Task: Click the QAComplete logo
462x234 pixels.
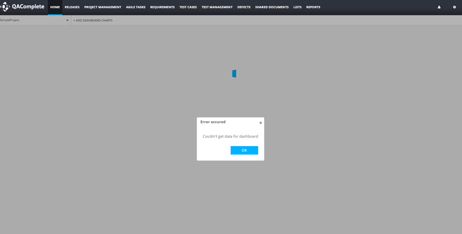Action: tap(22, 7)
